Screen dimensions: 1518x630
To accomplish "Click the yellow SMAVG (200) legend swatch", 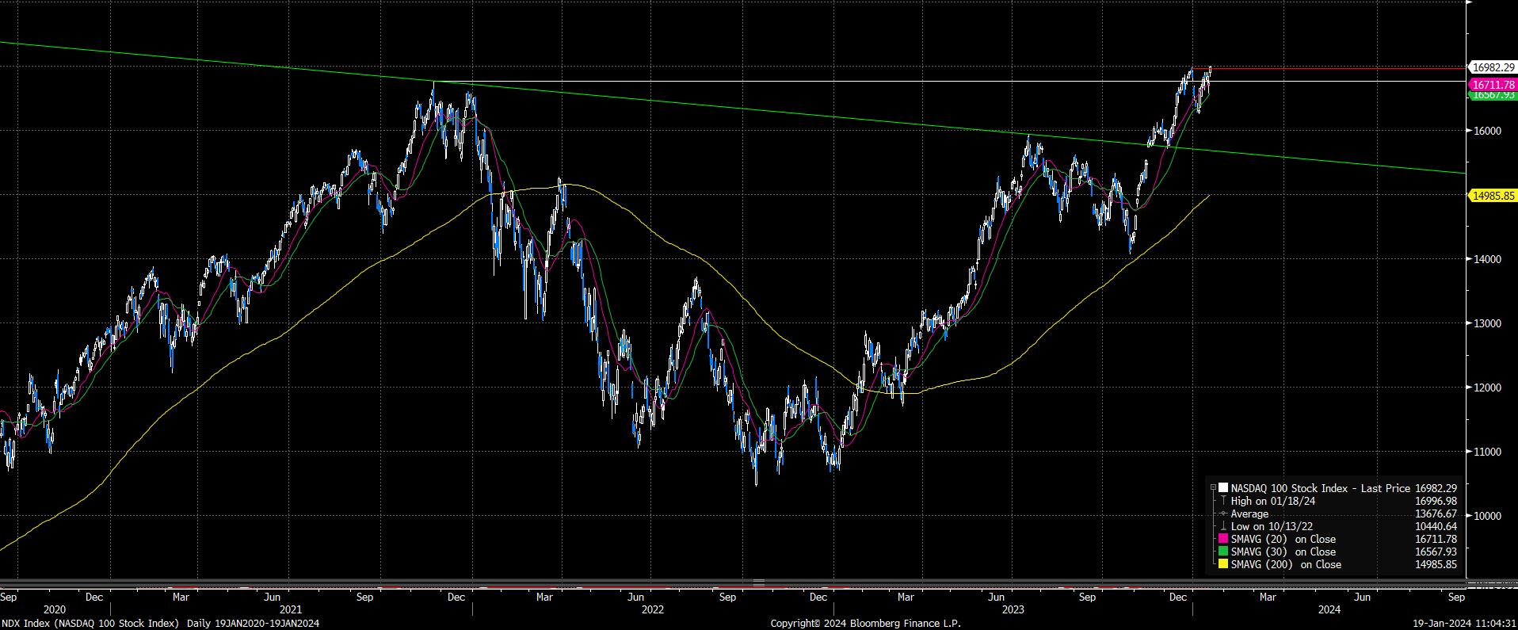I will coord(1223,564).
